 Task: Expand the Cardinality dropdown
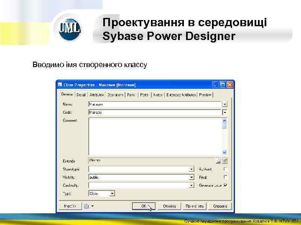[x=191, y=185]
